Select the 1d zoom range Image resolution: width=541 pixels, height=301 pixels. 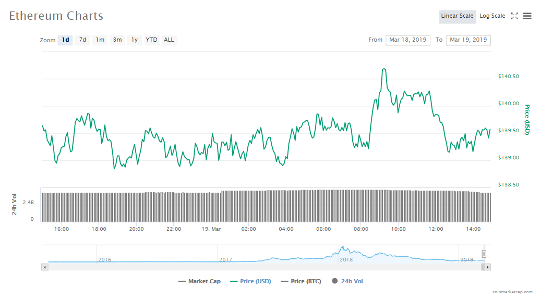65,40
